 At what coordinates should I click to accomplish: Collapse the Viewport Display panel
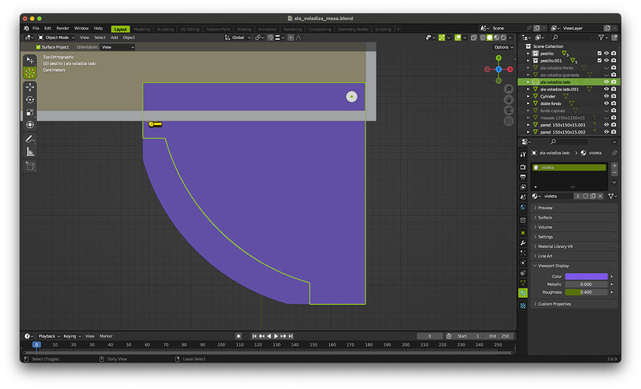(574, 266)
